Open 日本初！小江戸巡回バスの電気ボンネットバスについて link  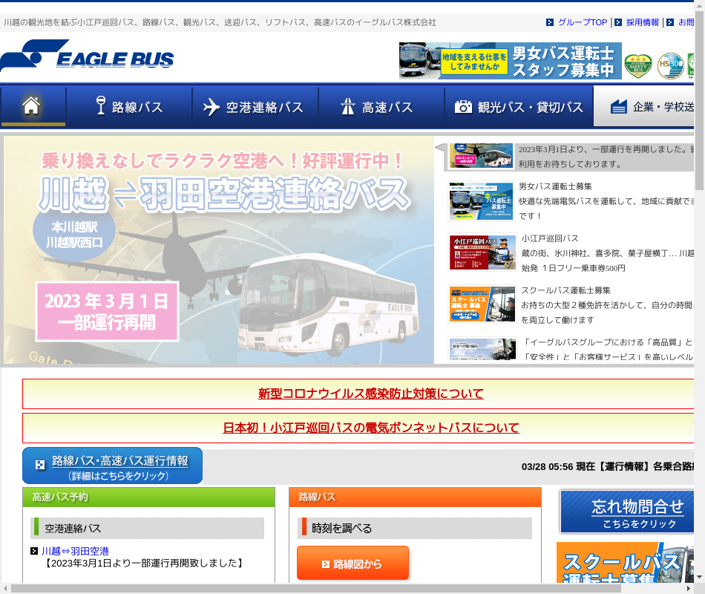pos(371,428)
